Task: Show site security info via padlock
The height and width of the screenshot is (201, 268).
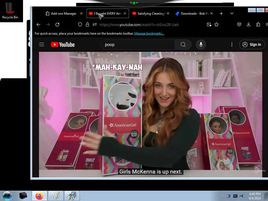Action: click(x=87, y=24)
